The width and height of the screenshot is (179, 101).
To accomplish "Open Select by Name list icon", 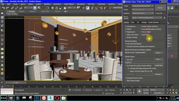I will pyautogui.click(x=39, y=8).
